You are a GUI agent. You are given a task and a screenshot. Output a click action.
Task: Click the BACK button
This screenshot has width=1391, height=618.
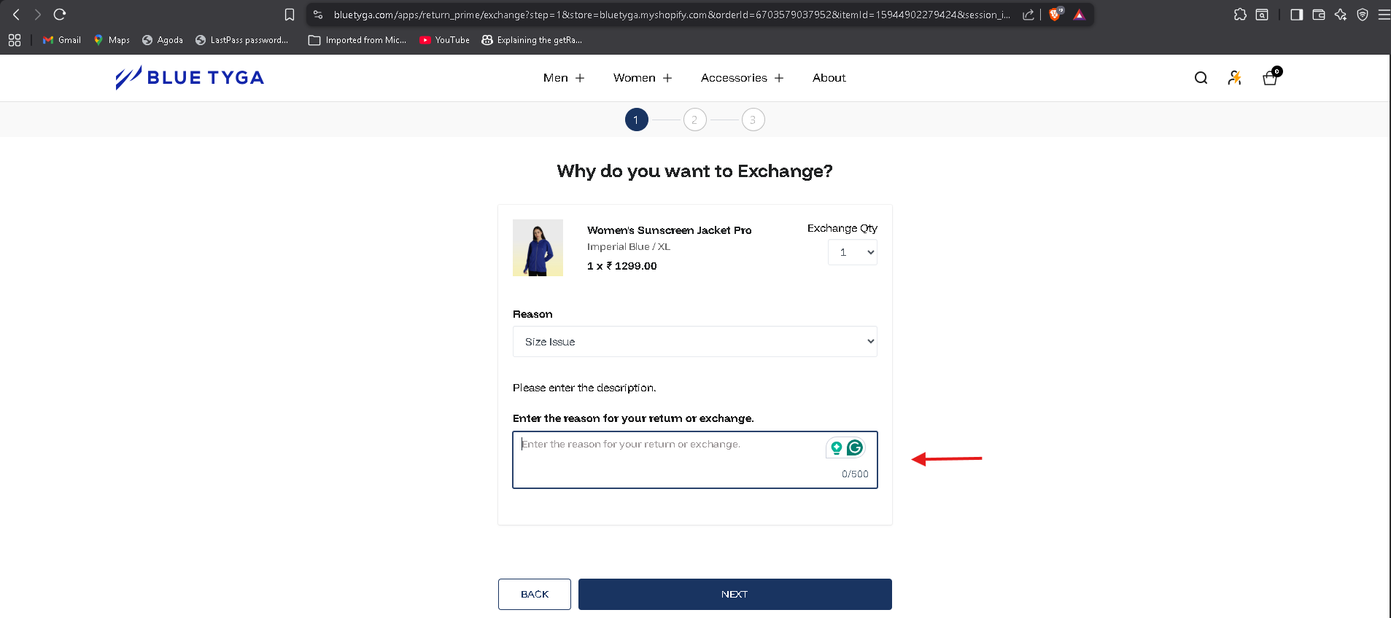535,595
